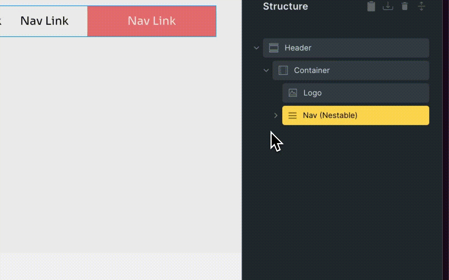Click the Container element's layout icon
The height and width of the screenshot is (280, 449).
pyautogui.click(x=283, y=70)
